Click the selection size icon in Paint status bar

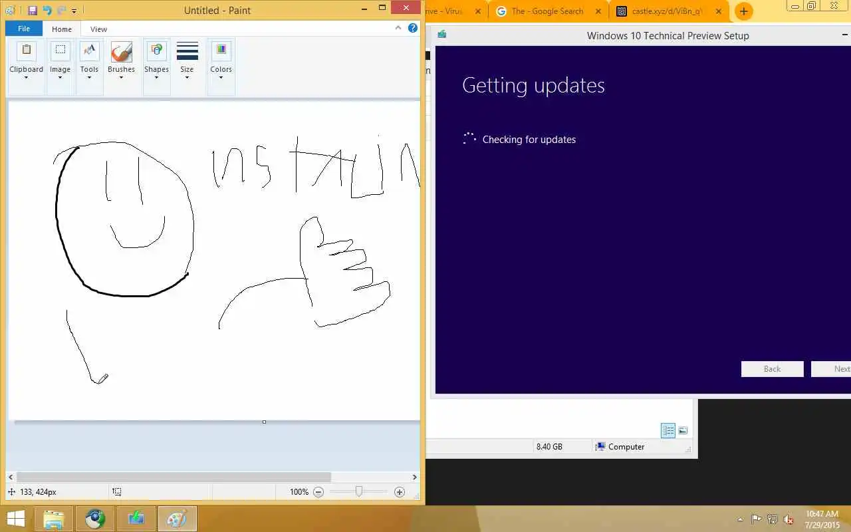[x=117, y=492]
